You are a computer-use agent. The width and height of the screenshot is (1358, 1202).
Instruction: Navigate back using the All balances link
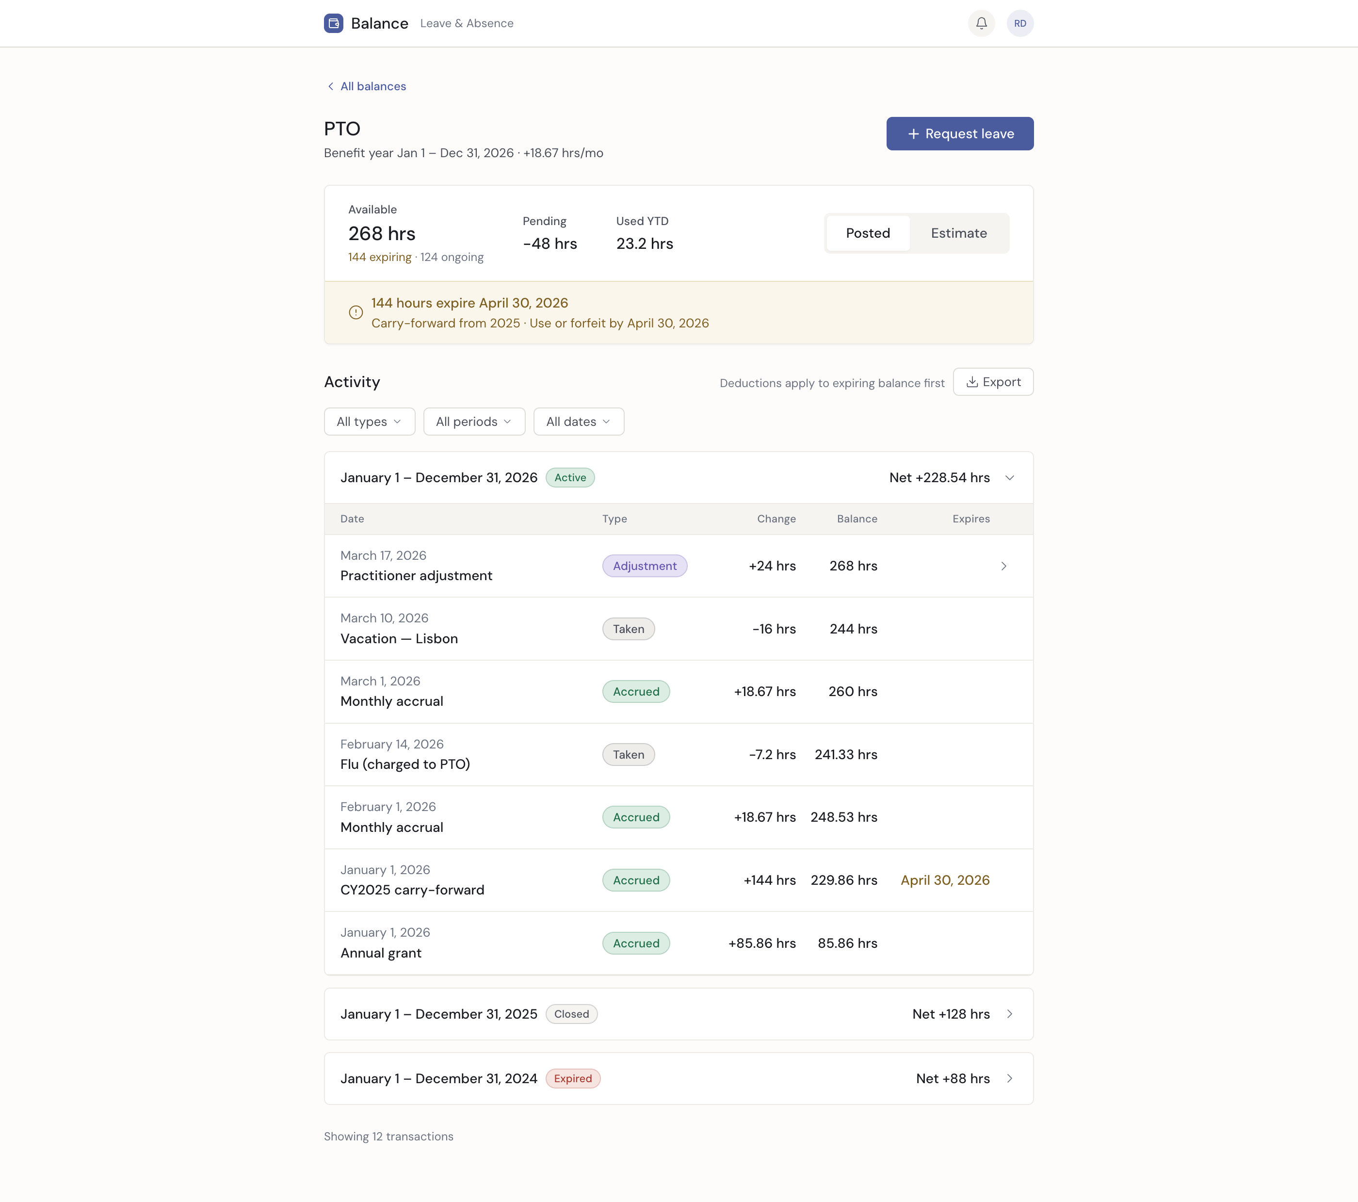click(372, 86)
